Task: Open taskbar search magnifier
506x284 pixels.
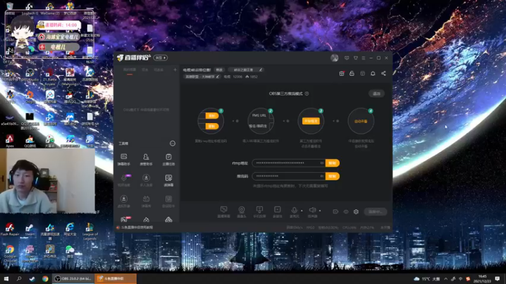Action: [x=19, y=278]
